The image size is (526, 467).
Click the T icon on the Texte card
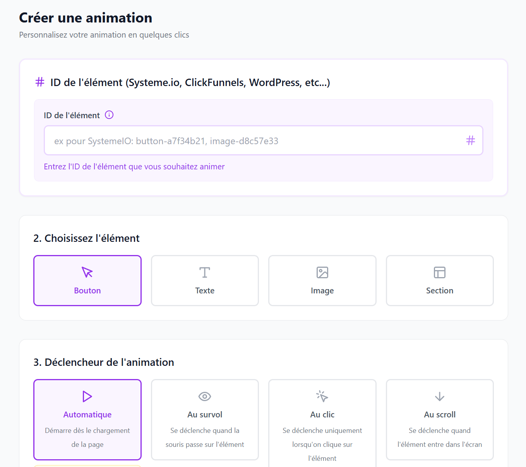[x=204, y=272]
